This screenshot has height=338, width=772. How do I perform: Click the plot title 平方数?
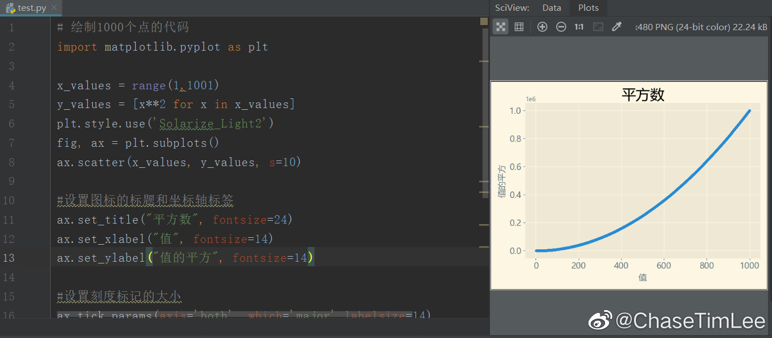click(643, 94)
